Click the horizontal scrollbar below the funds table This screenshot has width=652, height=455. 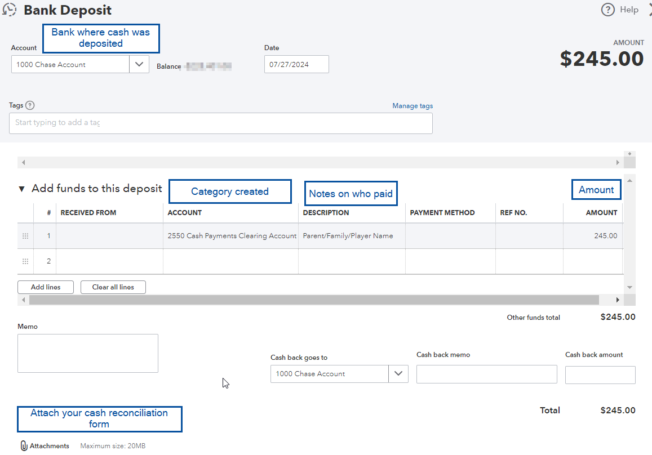click(313, 300)
